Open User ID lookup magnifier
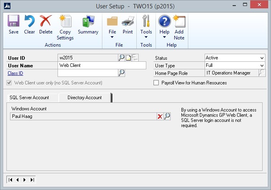The height and width of the screenshot is (190, 271). point(122,58)
